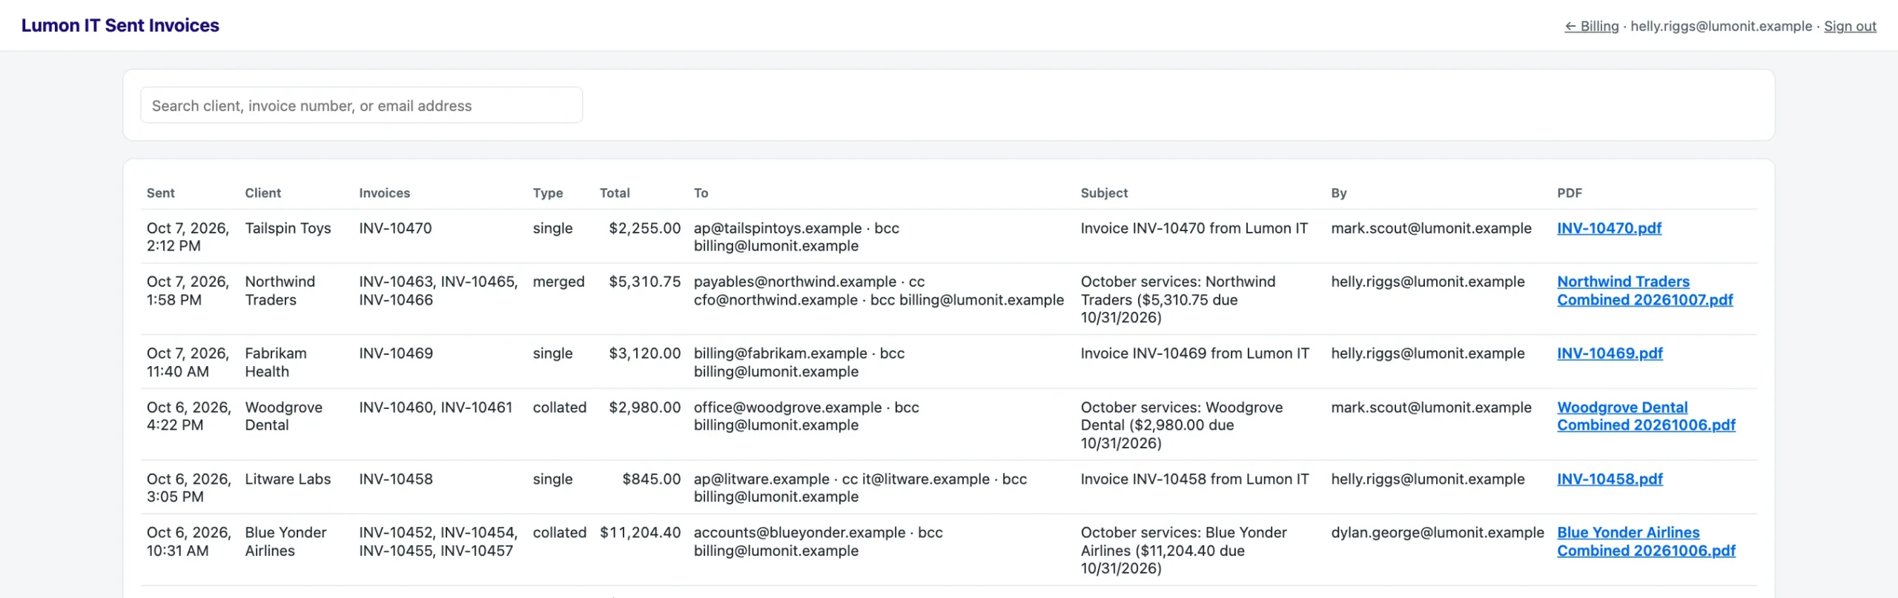This screenshot has width=1898, height=598.
Task: Select the Fabrikam Health client cell
Action: (x=276, y=362)
